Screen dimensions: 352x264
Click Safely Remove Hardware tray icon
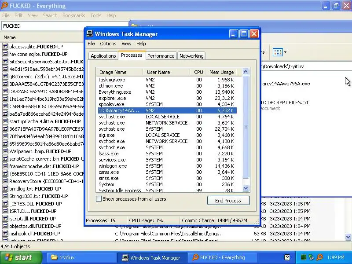tap(311, 257)
